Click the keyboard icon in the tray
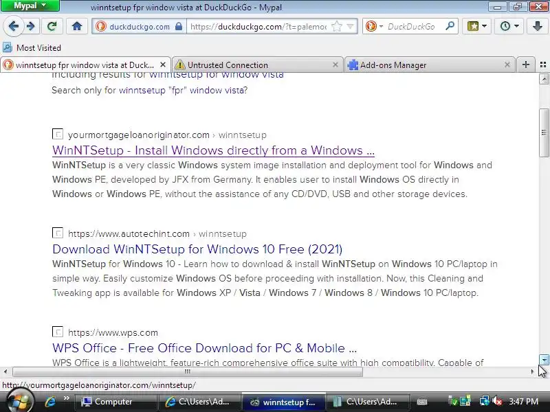Screen dimensions: 550x412 point(422,402)
